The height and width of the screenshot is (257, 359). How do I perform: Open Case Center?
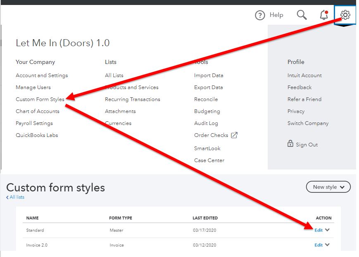(209, 160)
